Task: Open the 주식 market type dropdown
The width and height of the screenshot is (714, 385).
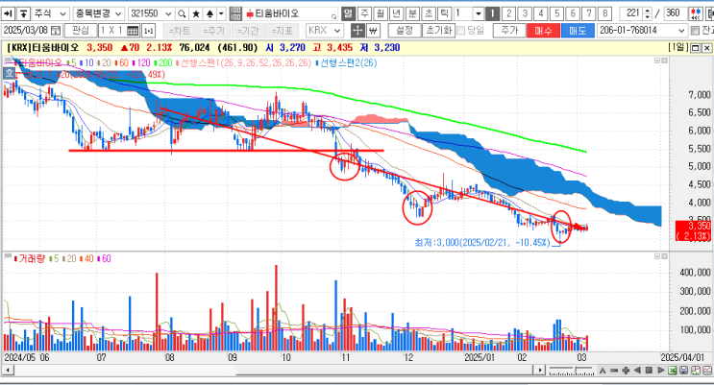Action: coord(62,14)
